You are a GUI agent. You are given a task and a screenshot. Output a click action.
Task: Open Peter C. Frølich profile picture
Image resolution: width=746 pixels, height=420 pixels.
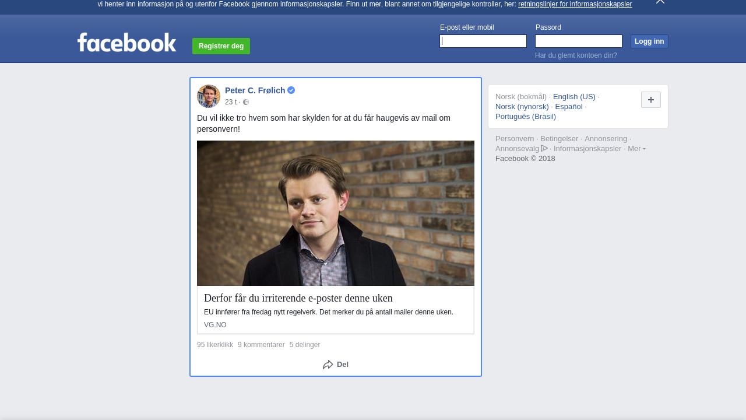tap(209, 96)
